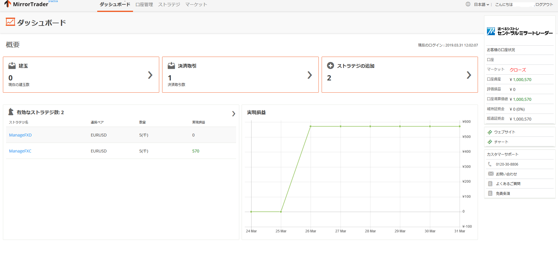Click the chess knight strategies icon
558x255 pixels.
tap(11, 112)
